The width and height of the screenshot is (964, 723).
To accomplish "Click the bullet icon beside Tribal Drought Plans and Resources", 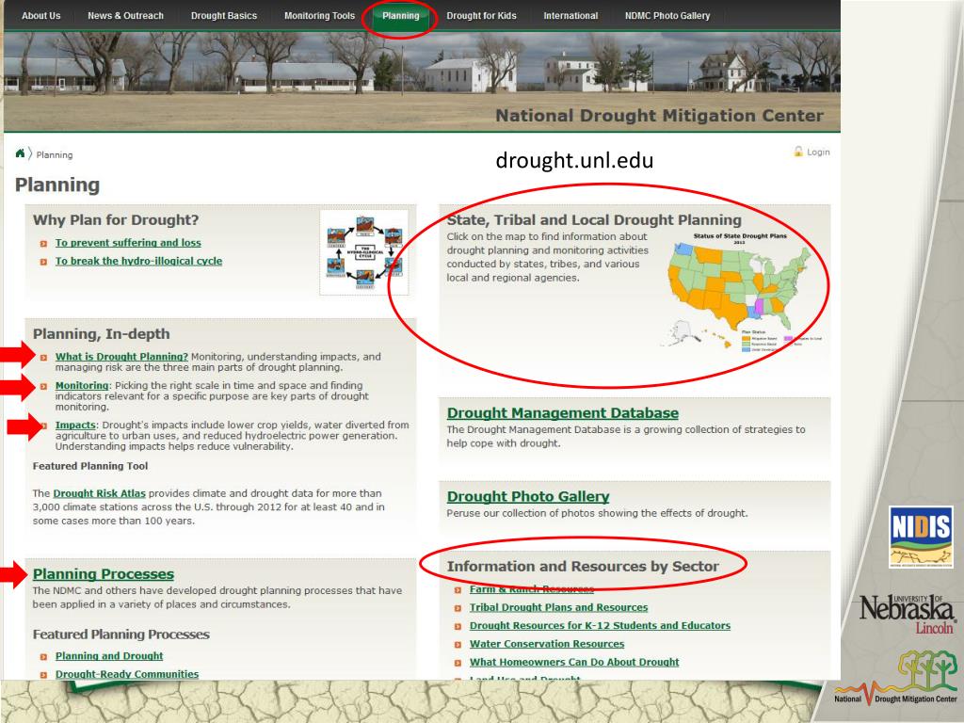I will tap(458, 608).
